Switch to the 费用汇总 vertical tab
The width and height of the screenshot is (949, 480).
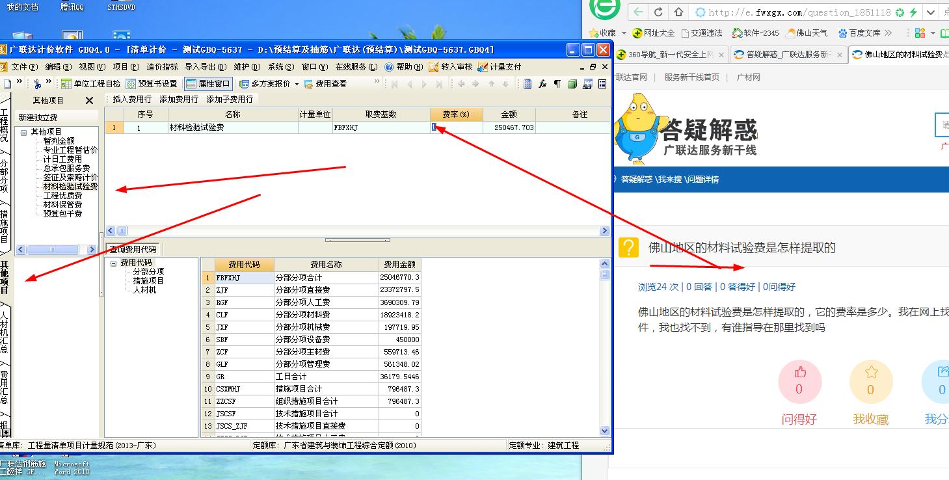[5, 387]
